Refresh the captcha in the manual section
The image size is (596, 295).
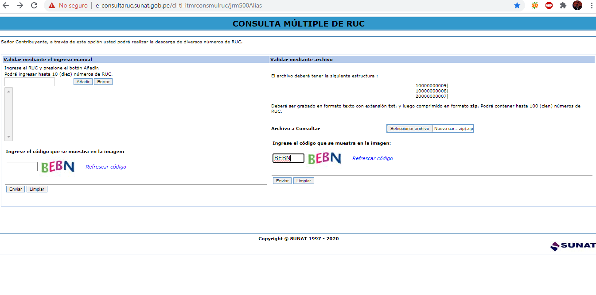pos(106,167)
